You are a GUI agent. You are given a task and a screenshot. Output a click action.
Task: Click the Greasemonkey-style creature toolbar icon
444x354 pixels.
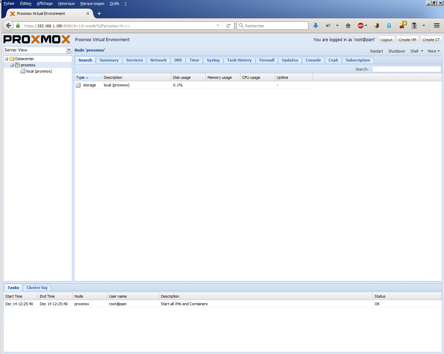coord(328,26)
